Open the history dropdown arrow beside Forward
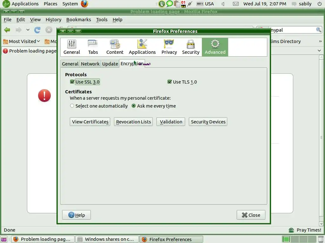The height and width of the screenshot is (243, 325). point(28,30)
